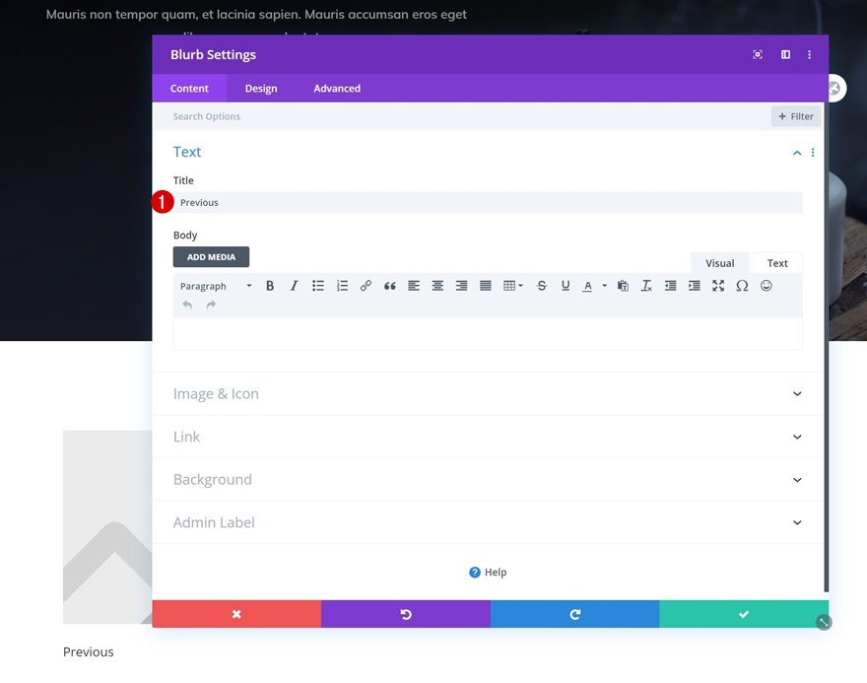The height and width of the screenshot is (683, 867).
Task: Insert a special character
Action: 742,285
